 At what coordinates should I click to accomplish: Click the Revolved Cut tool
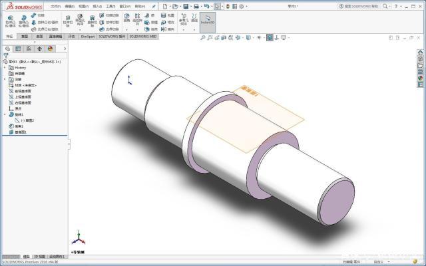click(x=92, y=21)
